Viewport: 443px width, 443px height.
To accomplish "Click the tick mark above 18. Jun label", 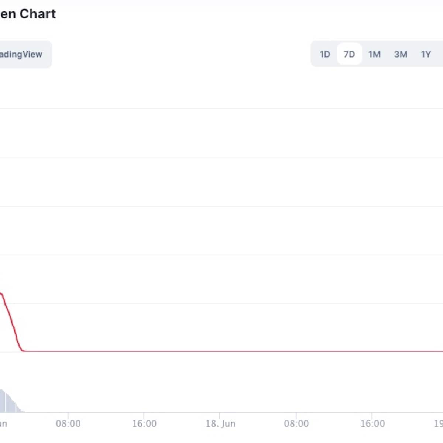I will [220, 415].
